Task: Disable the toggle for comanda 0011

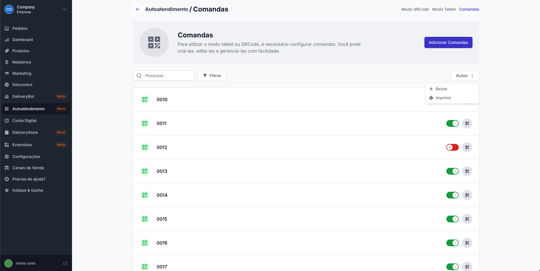Action: click(x=452, y=123)
